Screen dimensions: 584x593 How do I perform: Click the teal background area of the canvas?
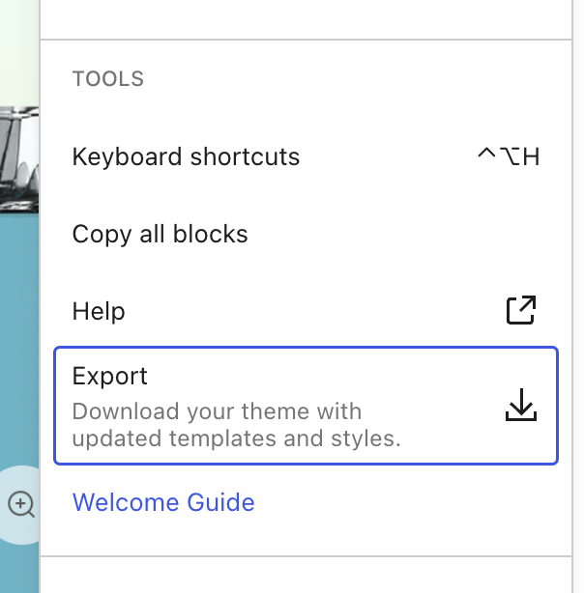pos(19,340)
